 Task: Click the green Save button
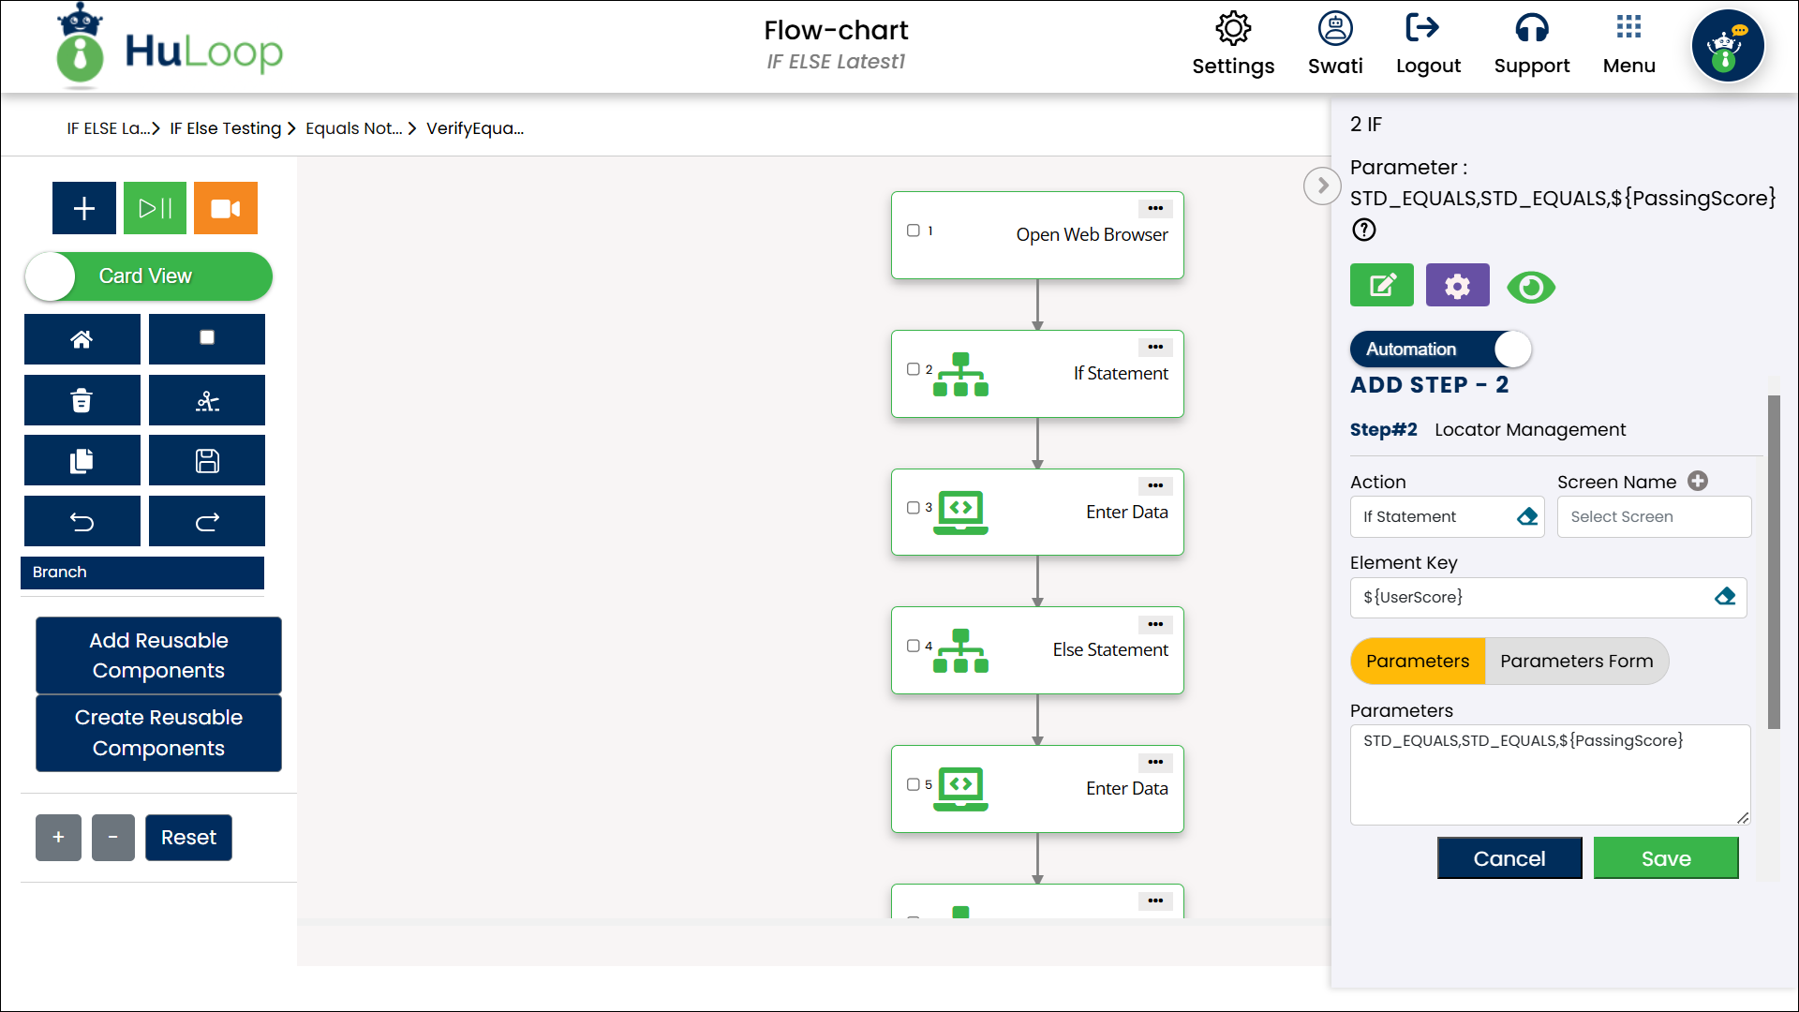coord(1665,858)
